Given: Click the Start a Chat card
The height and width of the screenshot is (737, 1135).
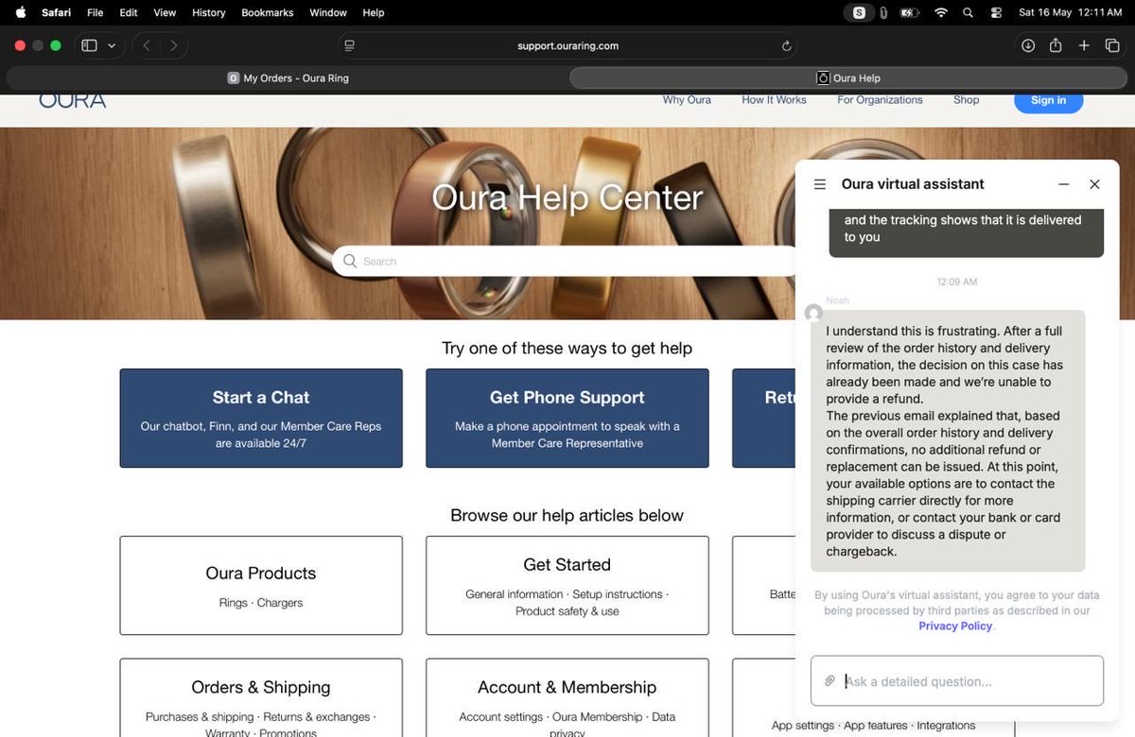Looking at the screenshot, I should point(261,418).
